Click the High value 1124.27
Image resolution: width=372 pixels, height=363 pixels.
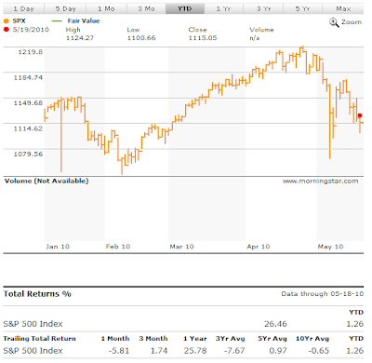coord(80,38)
